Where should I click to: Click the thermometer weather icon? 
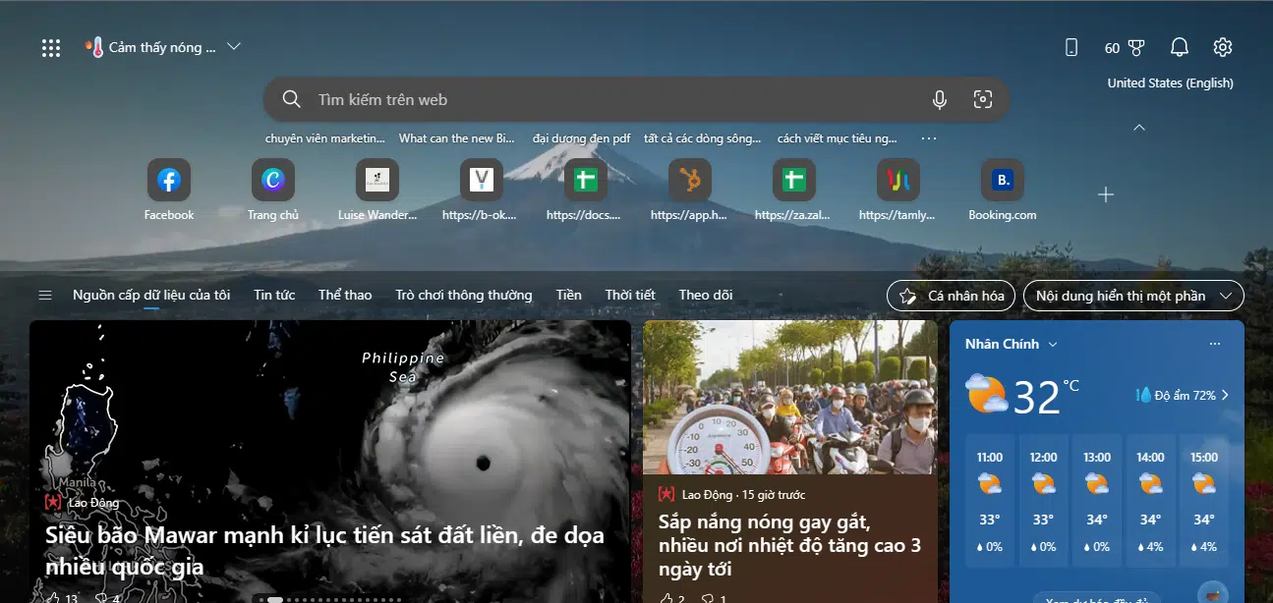click(x=94, y=47)
